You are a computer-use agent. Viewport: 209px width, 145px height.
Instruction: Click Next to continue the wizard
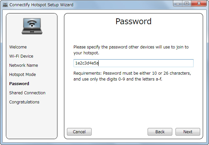[188, 132]
